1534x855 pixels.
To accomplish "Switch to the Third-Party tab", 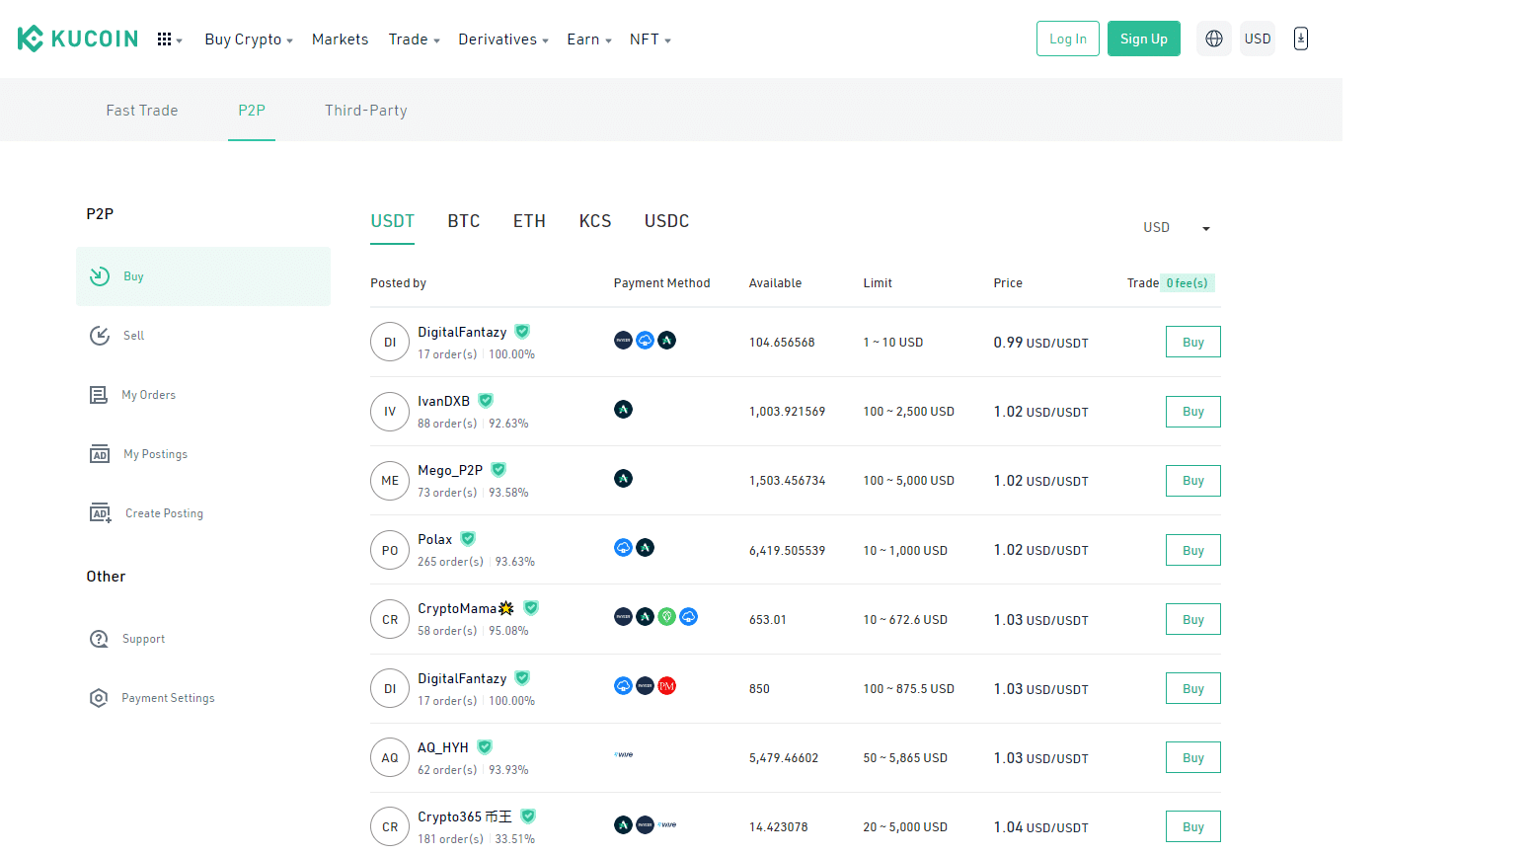I will [x=366, y=111].
